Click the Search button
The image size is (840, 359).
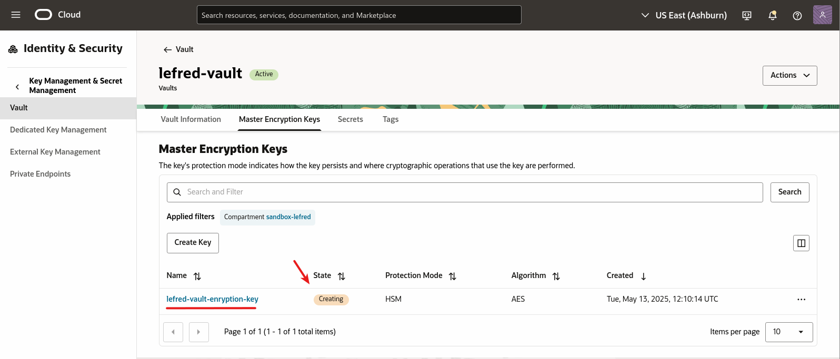click(x=789, y=192)
